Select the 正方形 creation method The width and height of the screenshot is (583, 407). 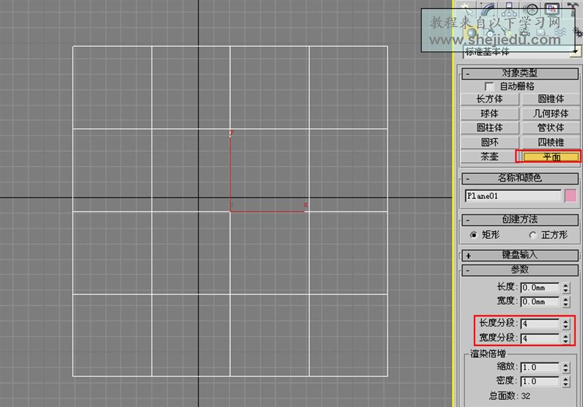click(x=533, y=235)
